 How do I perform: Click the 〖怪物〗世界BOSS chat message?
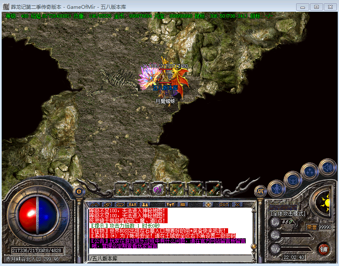tap(158, 231)
